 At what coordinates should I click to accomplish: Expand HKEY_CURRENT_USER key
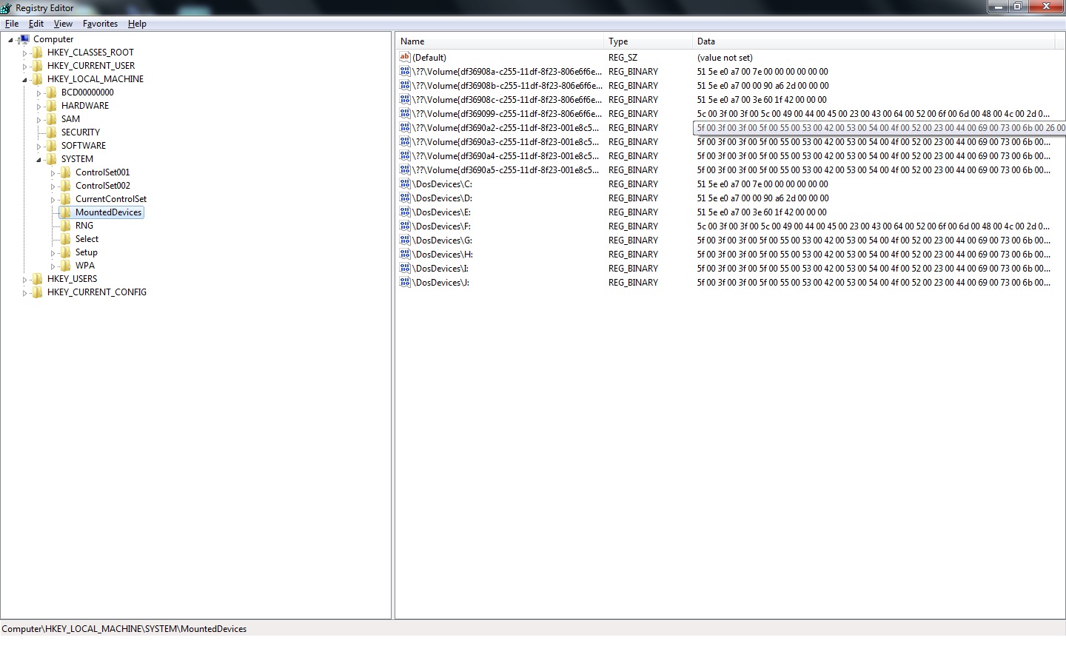pyautogui.click(x=24, y=67)
